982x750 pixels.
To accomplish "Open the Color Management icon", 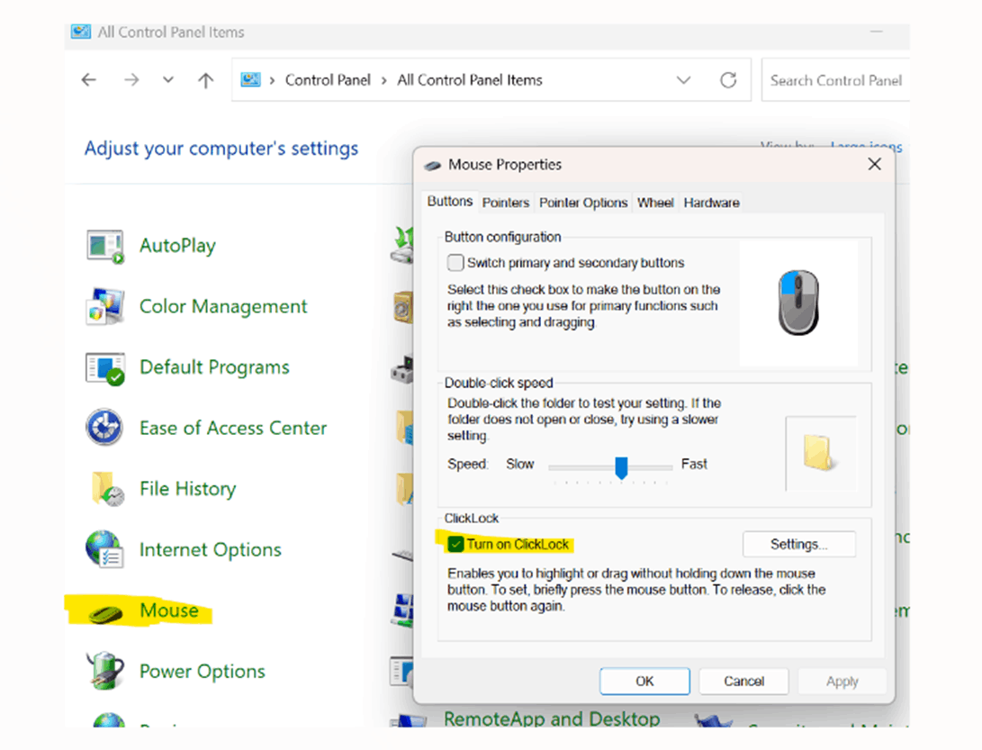I will [105, 306].
